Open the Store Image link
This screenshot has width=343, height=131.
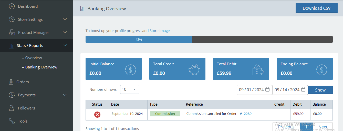pyautogui.click(x=159, y=31)
